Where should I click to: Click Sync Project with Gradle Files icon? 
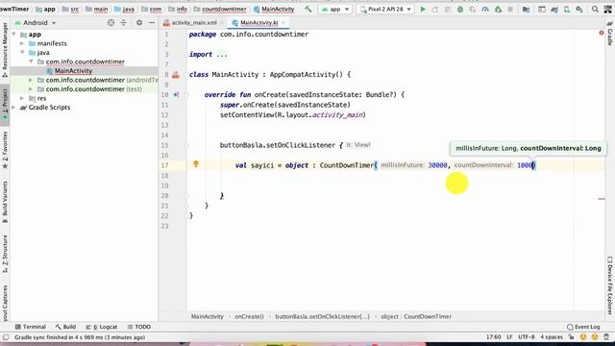554,9
